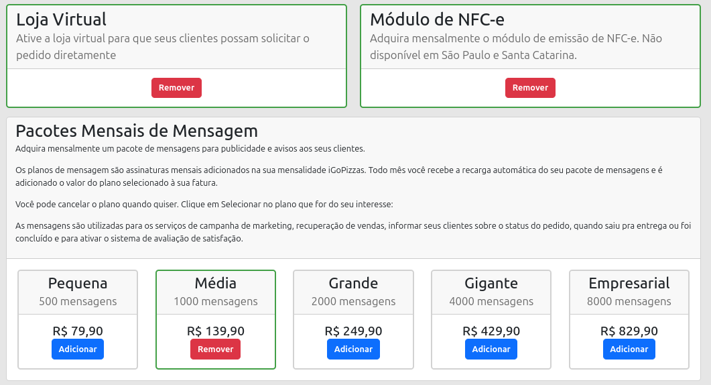Click the Pacotes Mensais de Mensagem heading
This screenshot has width=711, height=385.
137,130
